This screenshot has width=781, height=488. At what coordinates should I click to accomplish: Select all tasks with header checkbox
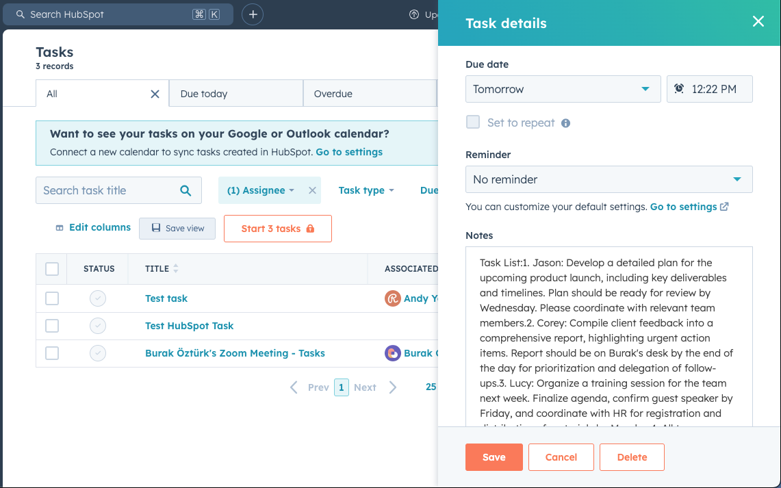[52, 269]
